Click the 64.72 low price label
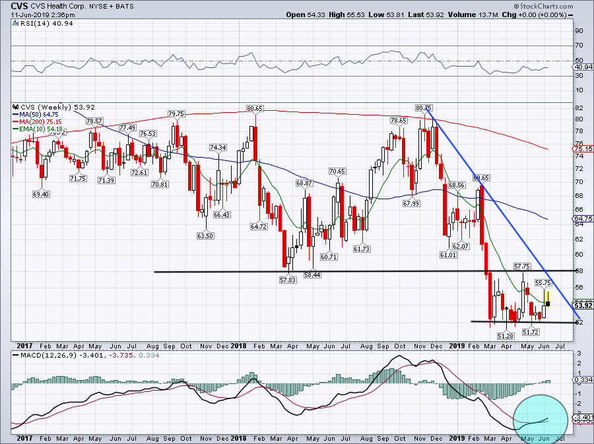This screenshot has width=594, height=444. point(259,227)
